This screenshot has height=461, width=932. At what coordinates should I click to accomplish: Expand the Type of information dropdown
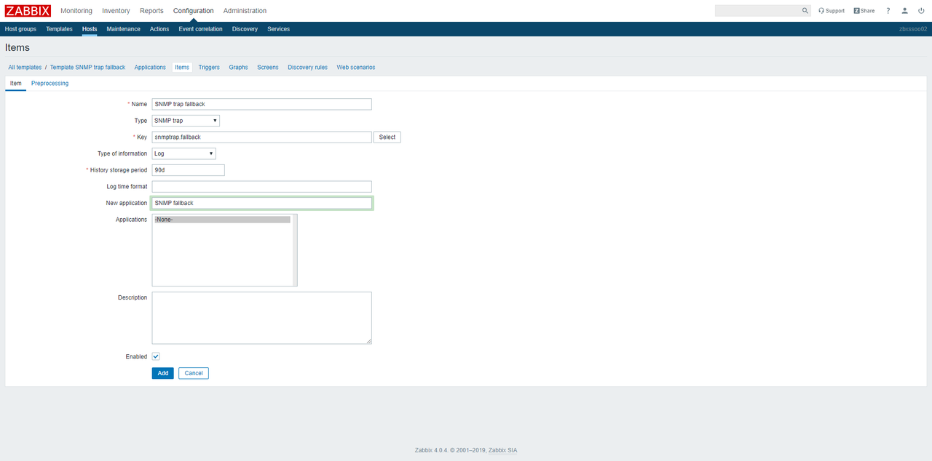[x=183, y=153]
